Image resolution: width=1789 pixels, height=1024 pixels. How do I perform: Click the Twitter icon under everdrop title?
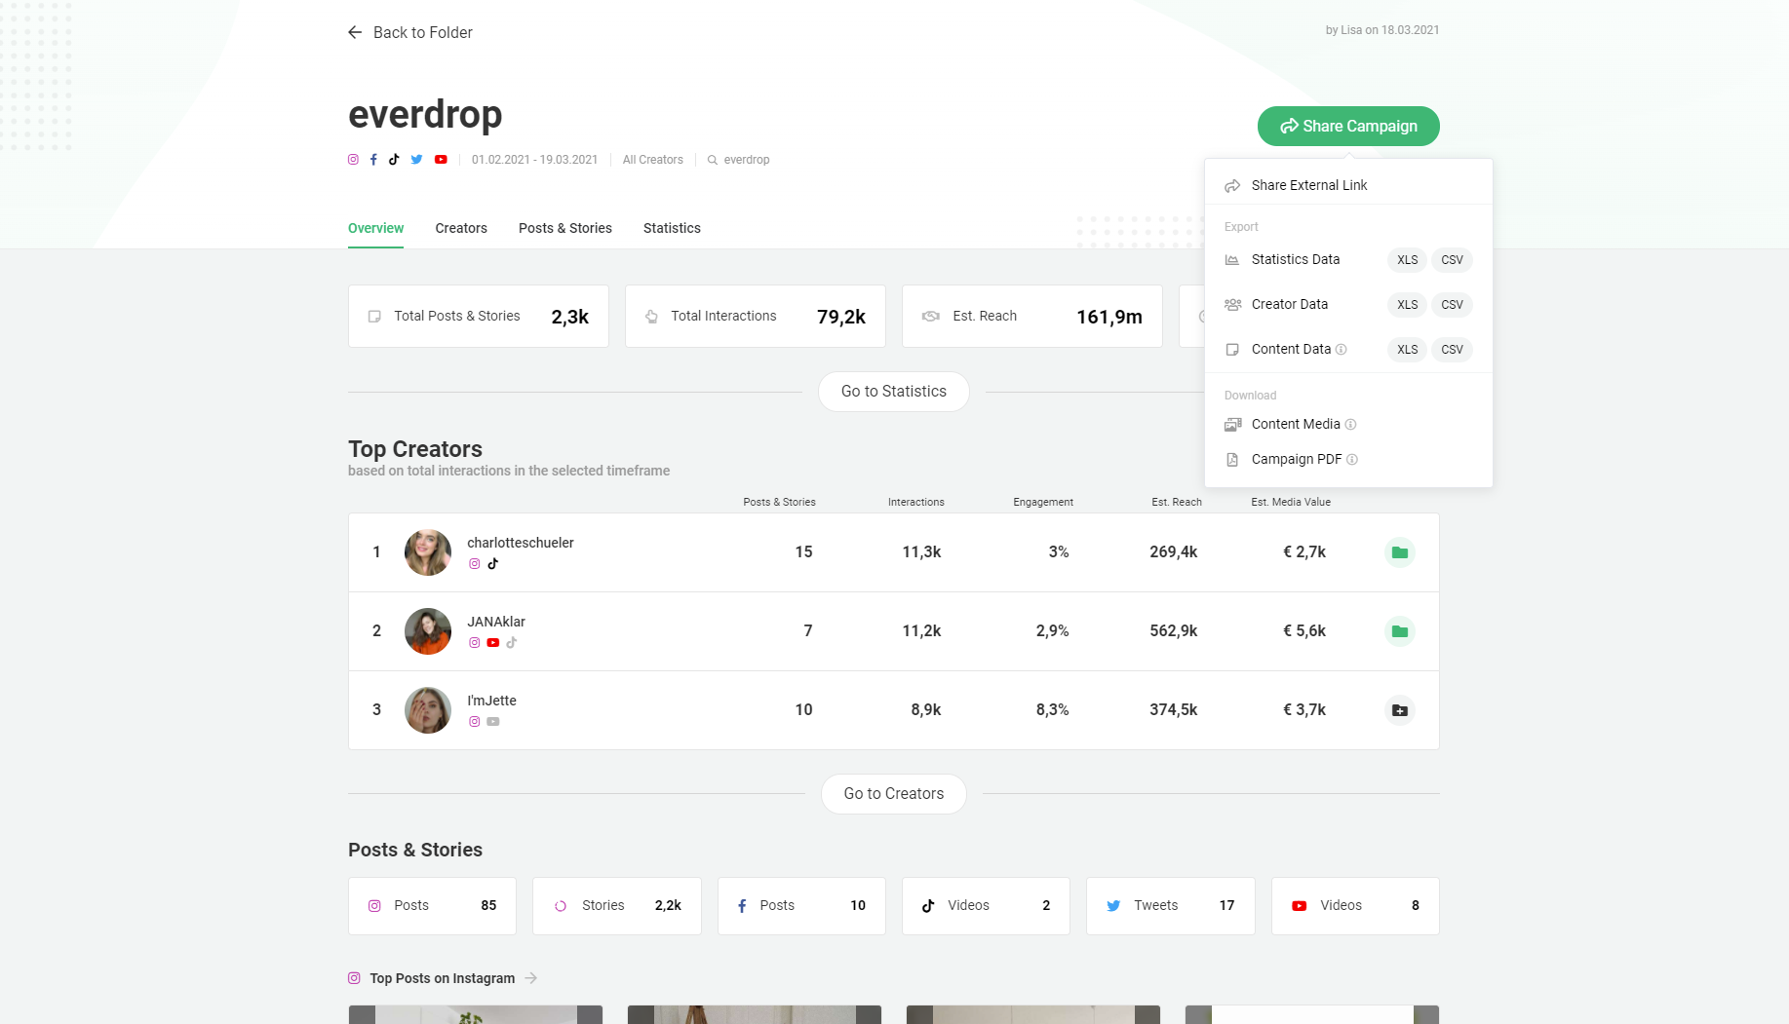click(x=416, y=160)
